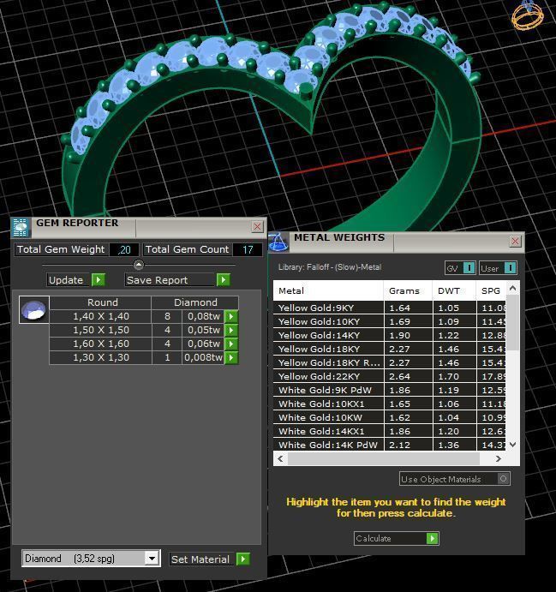Image resolution: width=556 pixels, height=592 pixels.
Task: Click the Diamond column header in gem table
Action: pos(195,302)
